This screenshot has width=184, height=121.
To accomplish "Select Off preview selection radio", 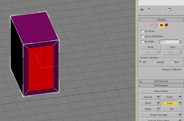I will point(140,62).
